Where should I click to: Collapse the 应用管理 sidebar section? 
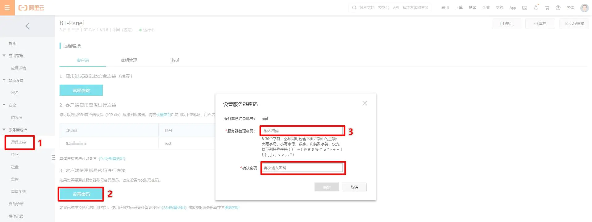pos(4,56)
